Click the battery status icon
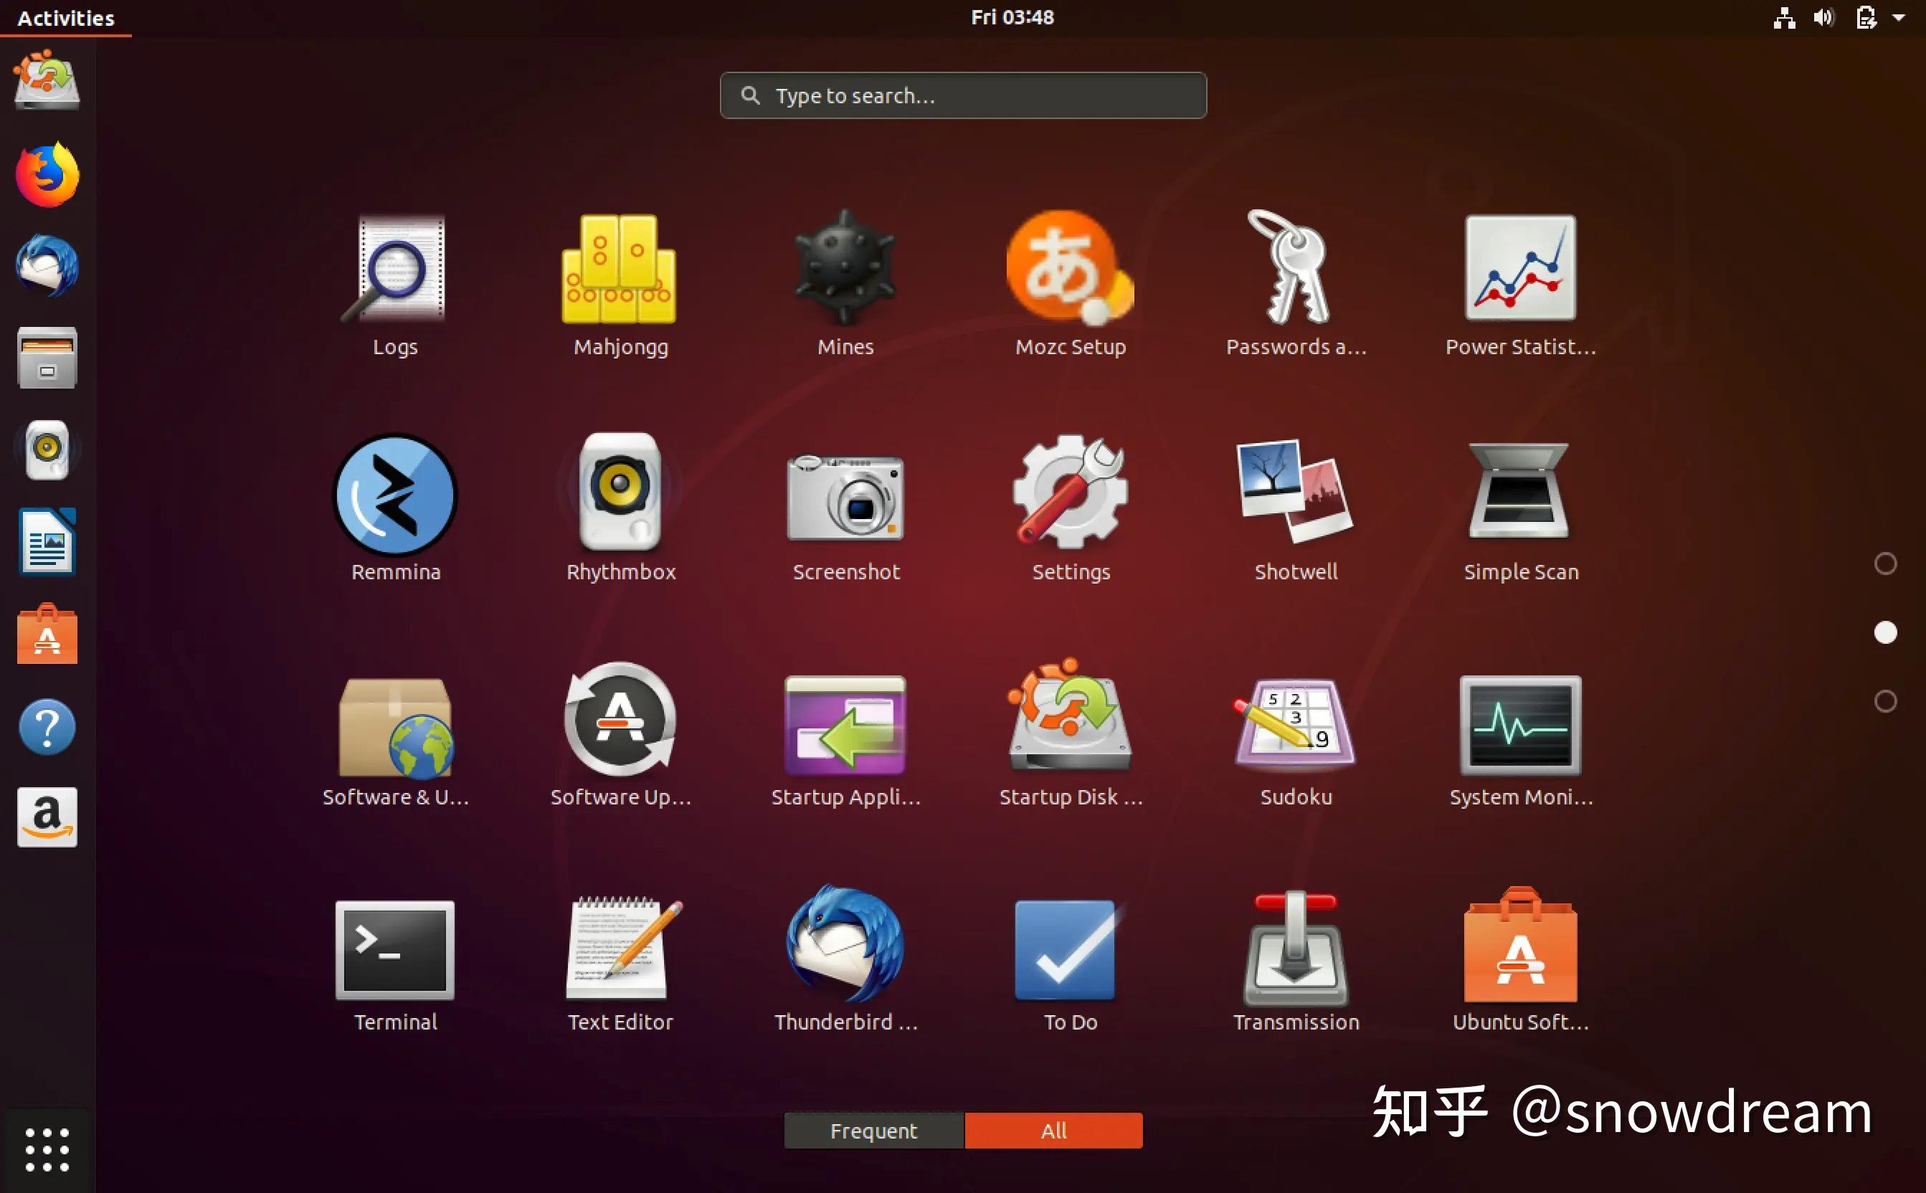 [1866, 17]
